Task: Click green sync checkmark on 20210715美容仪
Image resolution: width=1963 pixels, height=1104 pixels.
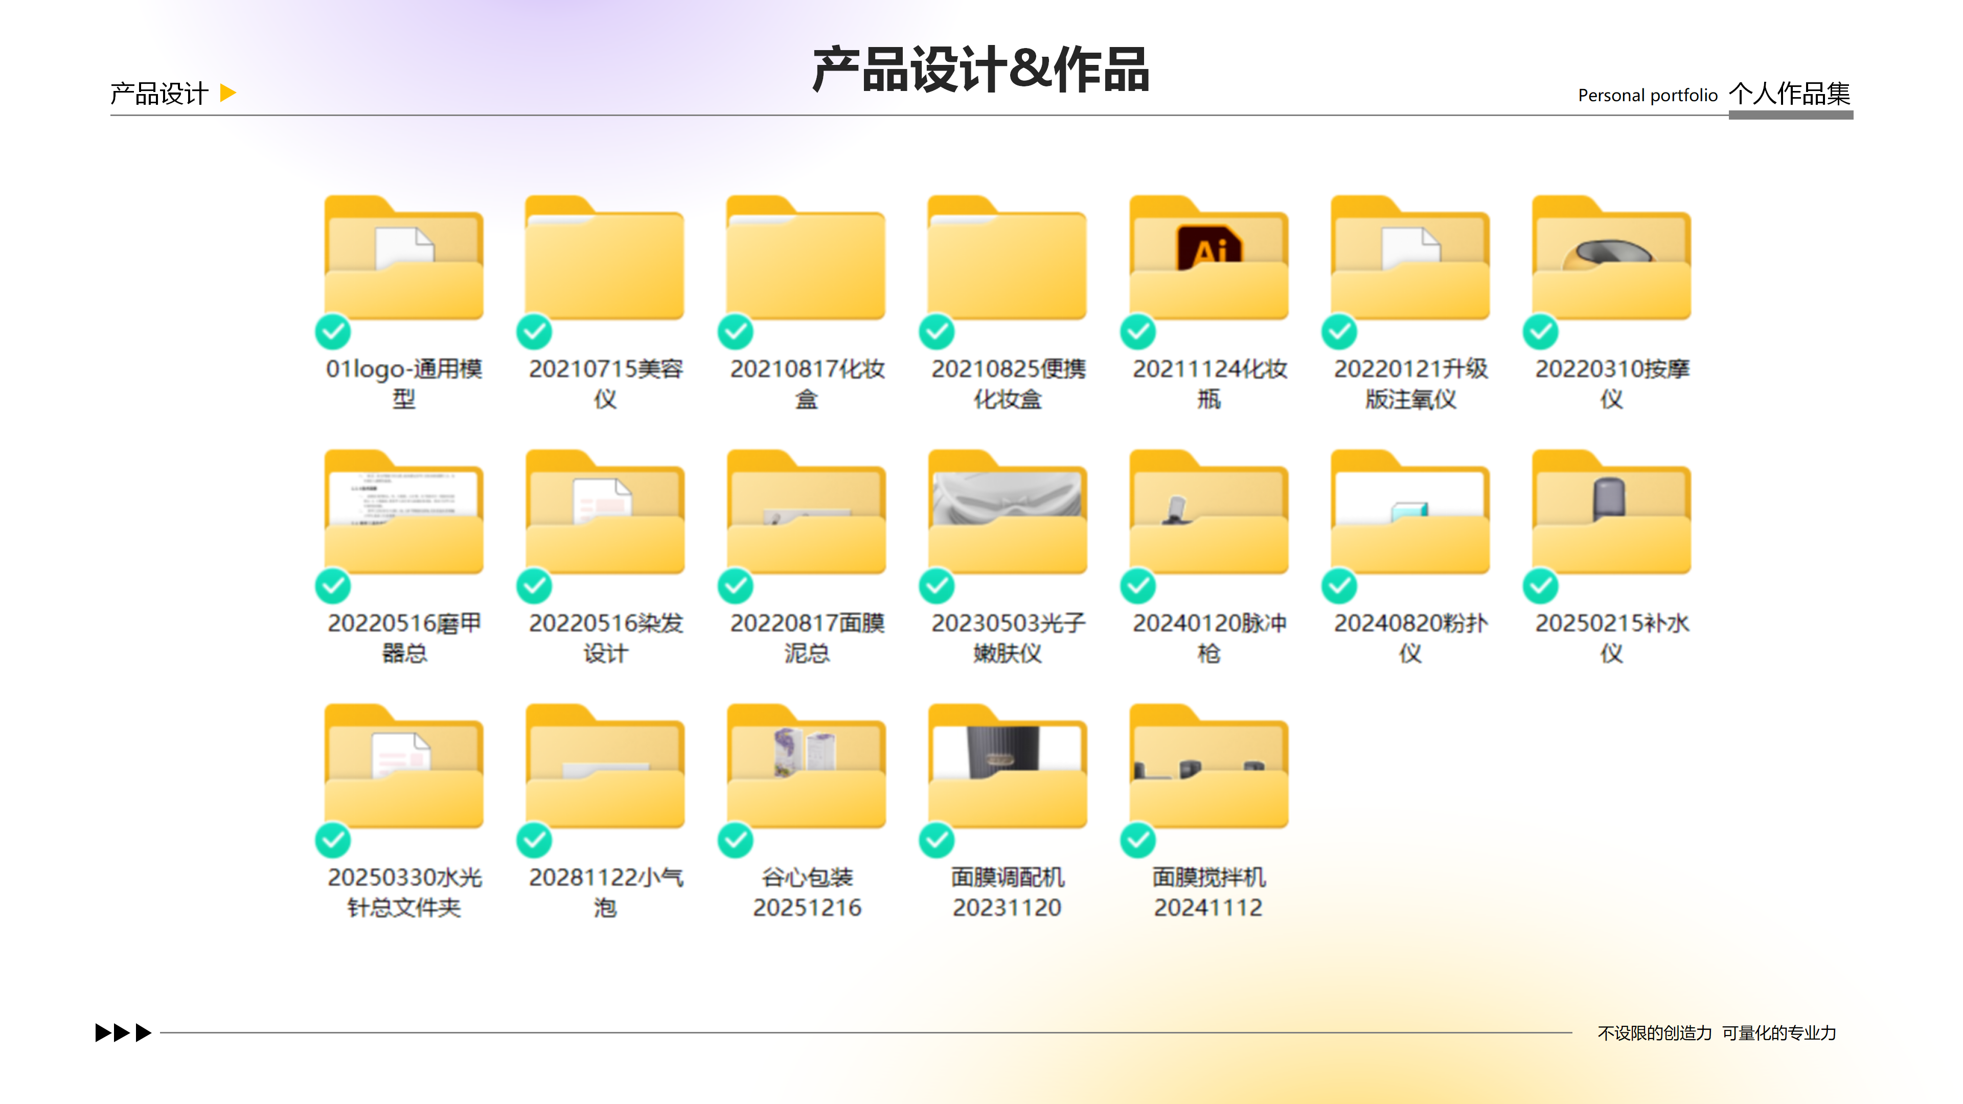Action: (534, 331)
